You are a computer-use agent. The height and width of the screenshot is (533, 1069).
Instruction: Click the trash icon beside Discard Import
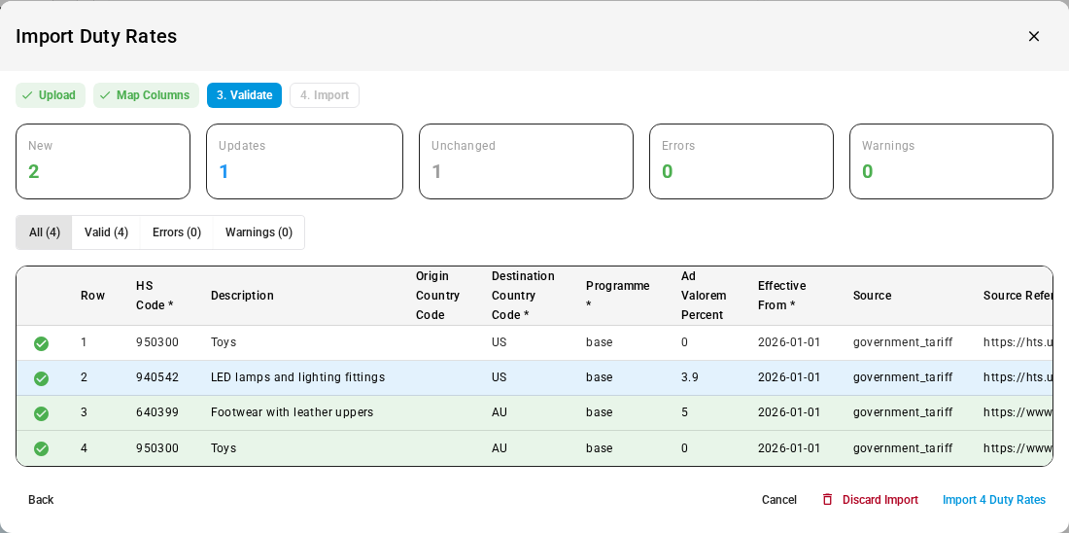tap(828, 500)
